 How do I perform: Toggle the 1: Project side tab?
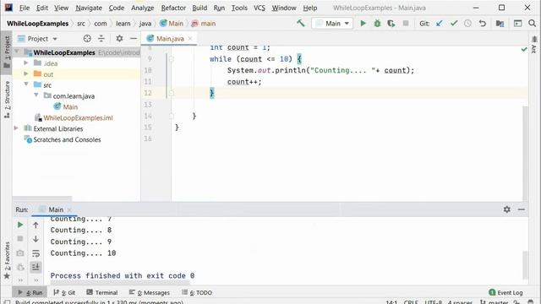7,52
